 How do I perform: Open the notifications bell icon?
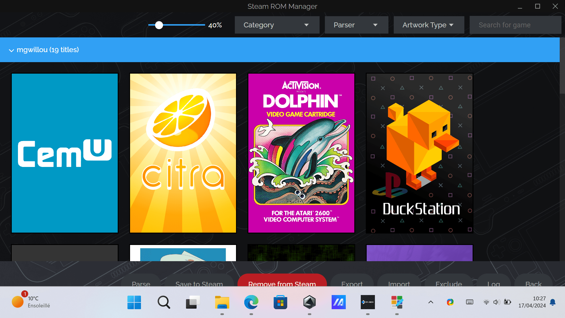click(553, 302)
